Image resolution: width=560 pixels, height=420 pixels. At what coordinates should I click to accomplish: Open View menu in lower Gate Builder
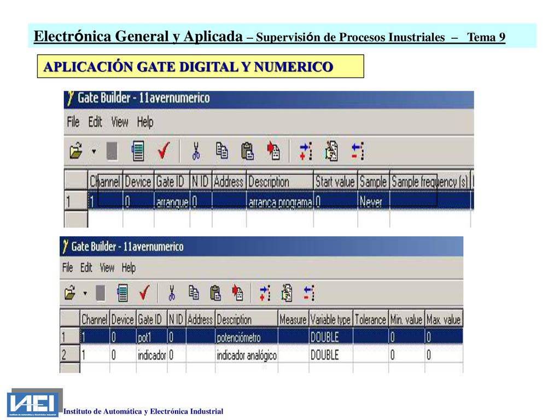(x=107, y=267)
